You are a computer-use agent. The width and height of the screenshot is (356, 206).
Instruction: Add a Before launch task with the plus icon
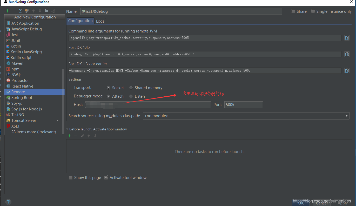[69, 136]
